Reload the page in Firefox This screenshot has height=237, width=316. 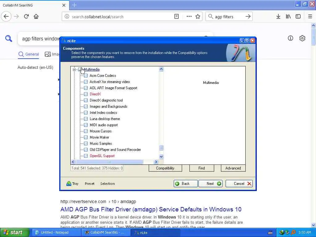tap(26, 17)
